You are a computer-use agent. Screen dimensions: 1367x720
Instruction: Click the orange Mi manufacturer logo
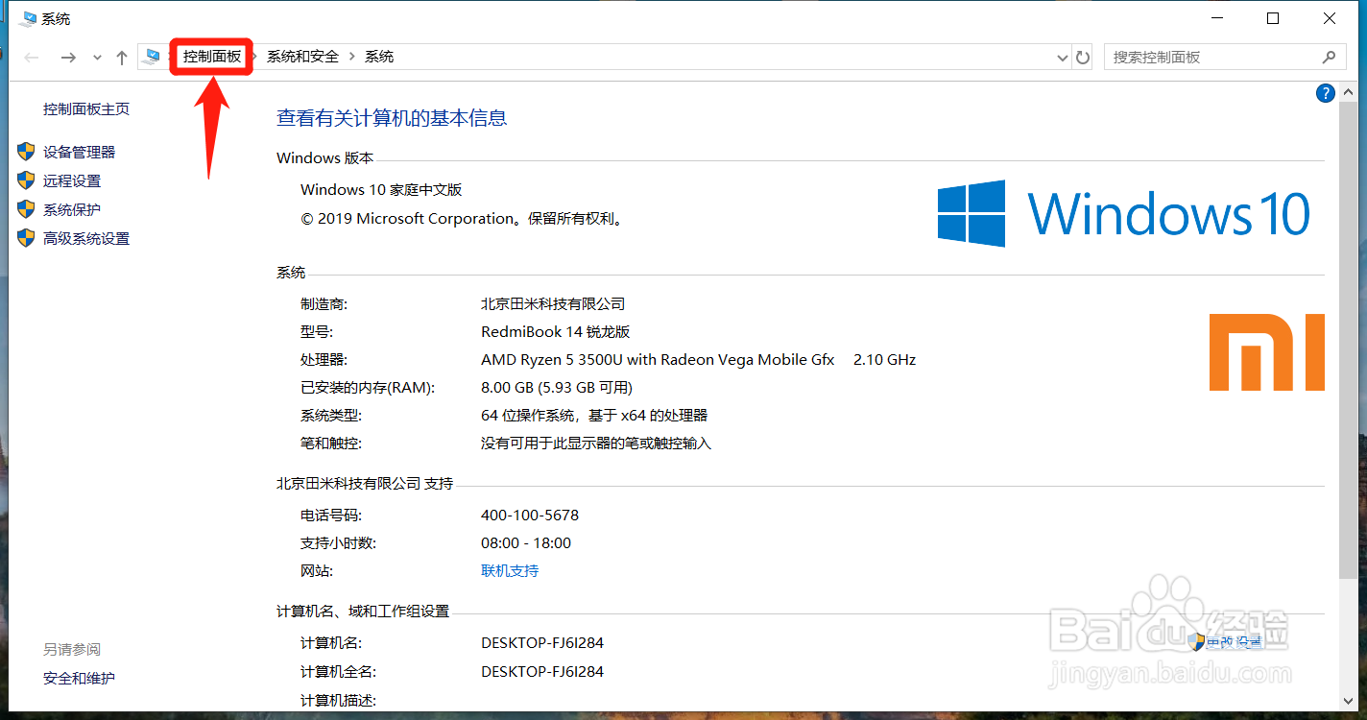[1266, 352]
